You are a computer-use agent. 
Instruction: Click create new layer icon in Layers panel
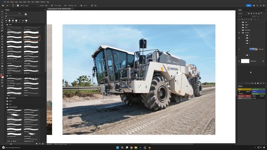[x=261, y=83]
